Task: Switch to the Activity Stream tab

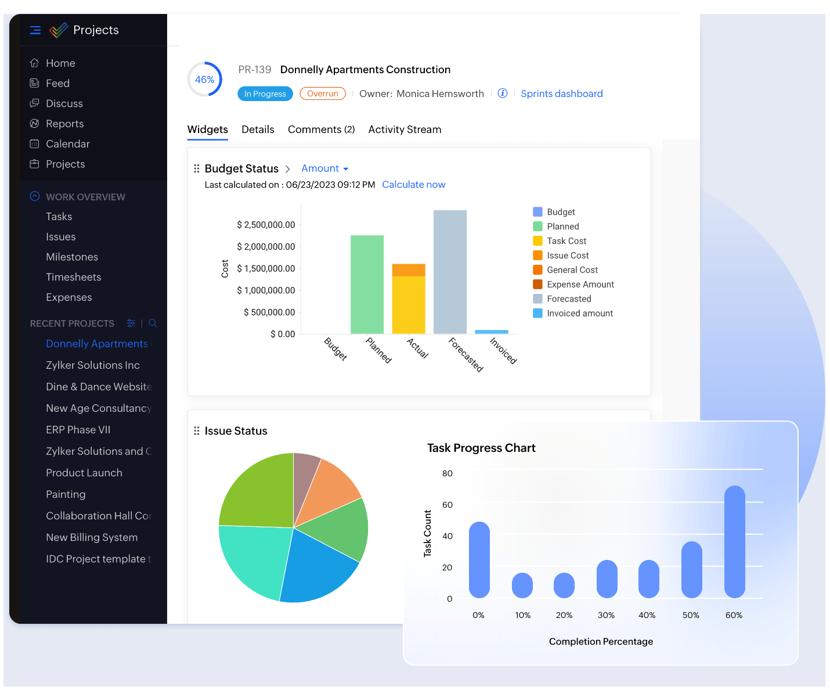Action: coord(405,129)
